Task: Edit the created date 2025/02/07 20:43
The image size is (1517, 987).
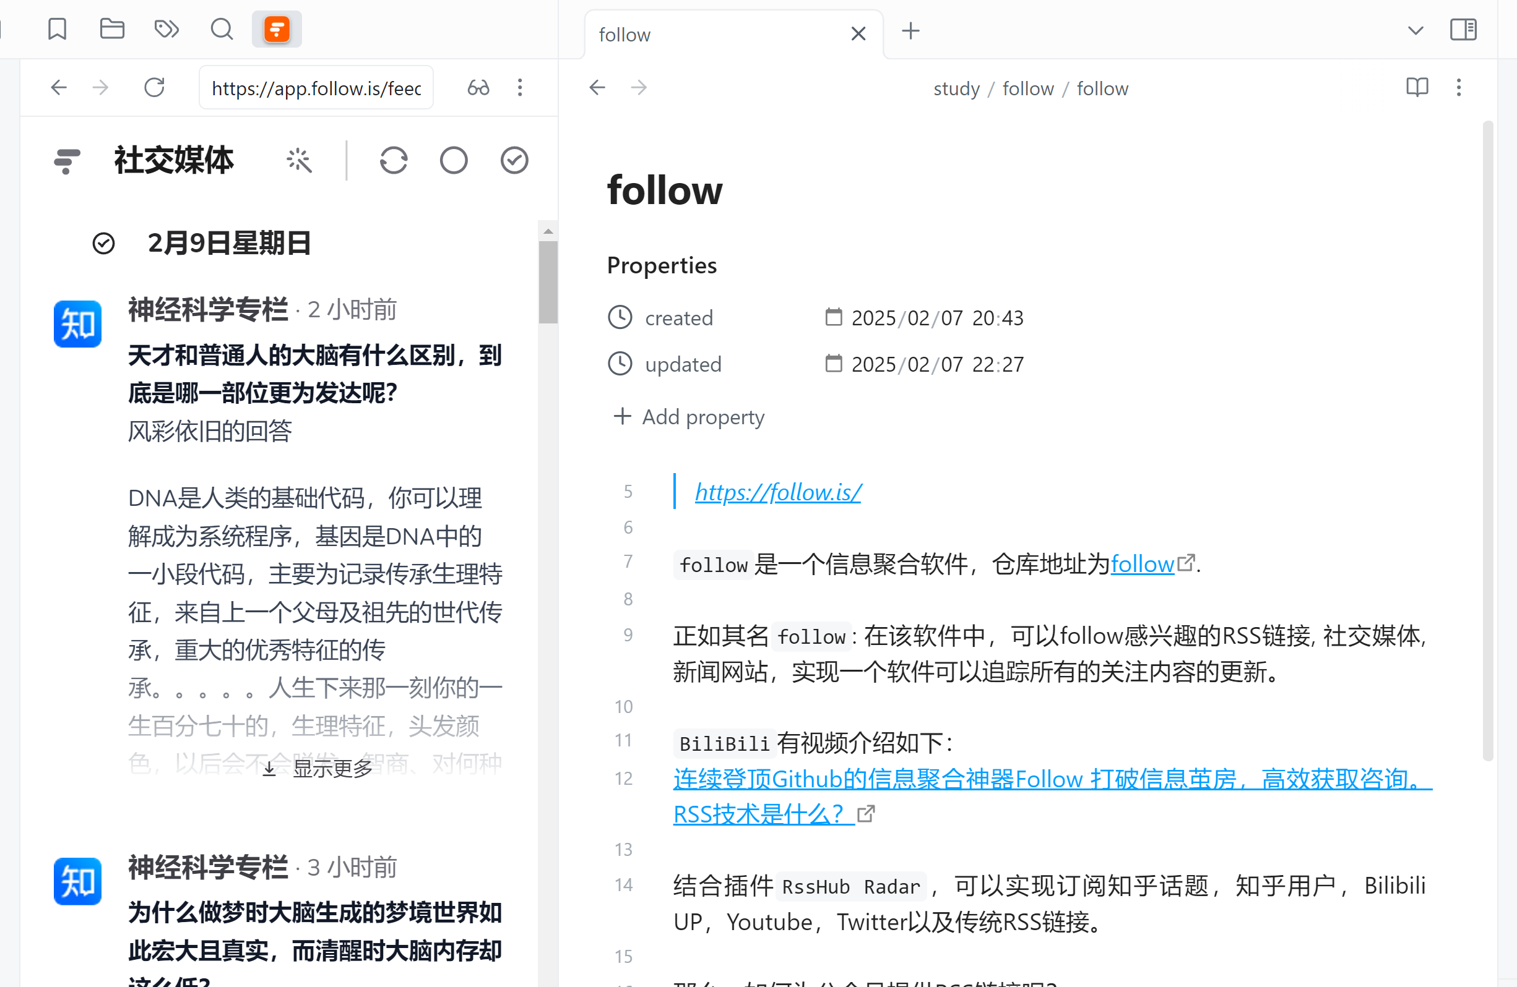Action: coord(938,318)
